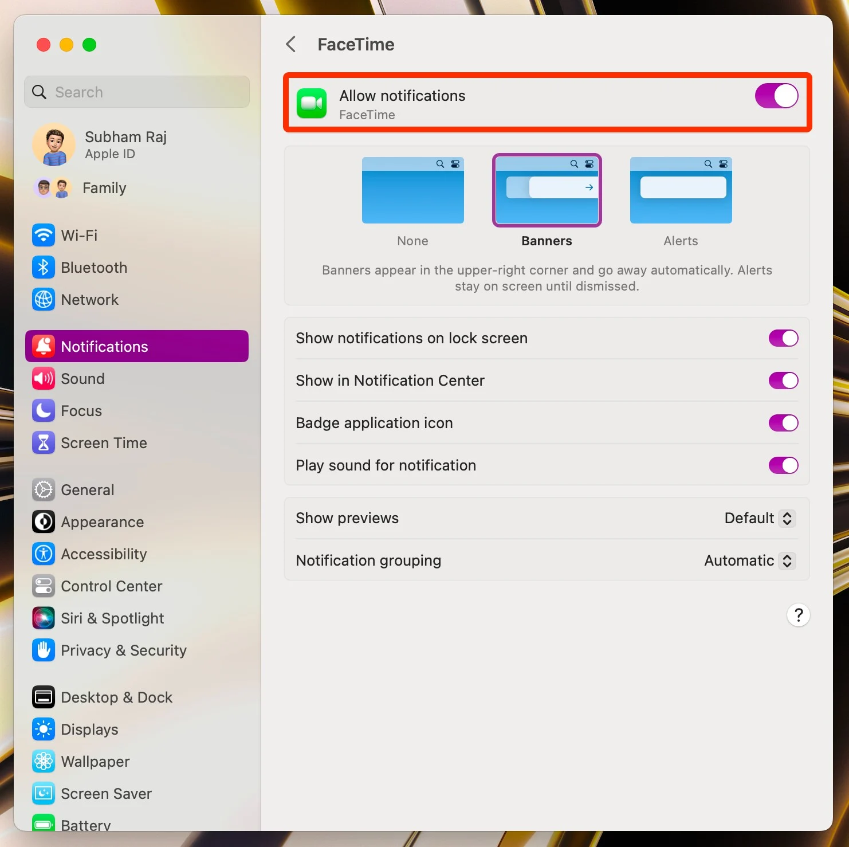
Task: Open Privacy & Security label
Action: point(124,650)
